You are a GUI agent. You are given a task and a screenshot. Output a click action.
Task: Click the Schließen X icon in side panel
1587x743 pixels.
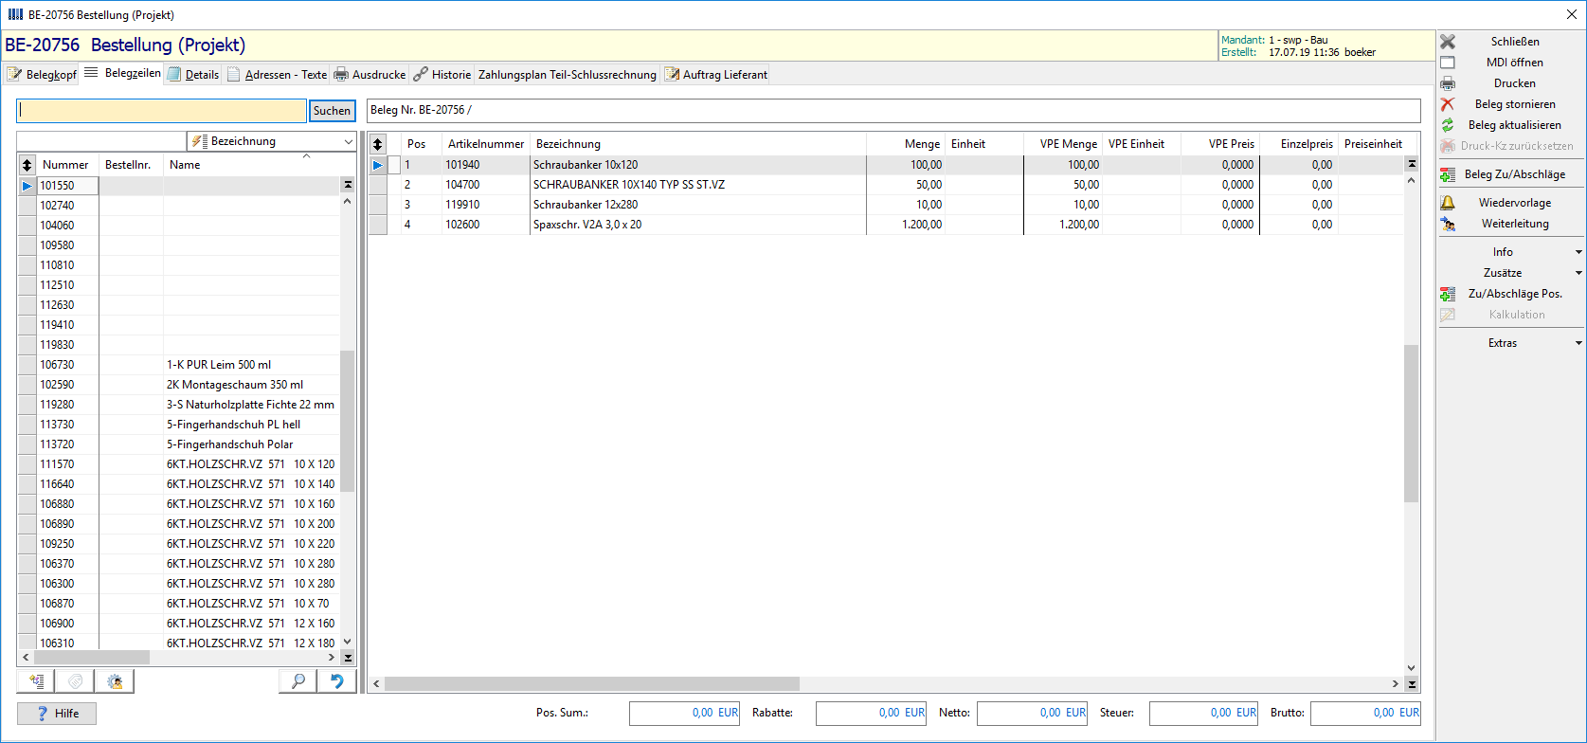[1448, 42]
